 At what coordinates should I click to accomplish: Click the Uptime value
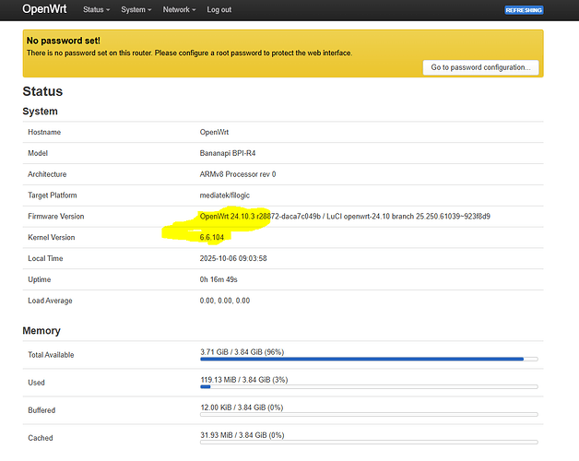click(x=218, y=279)
